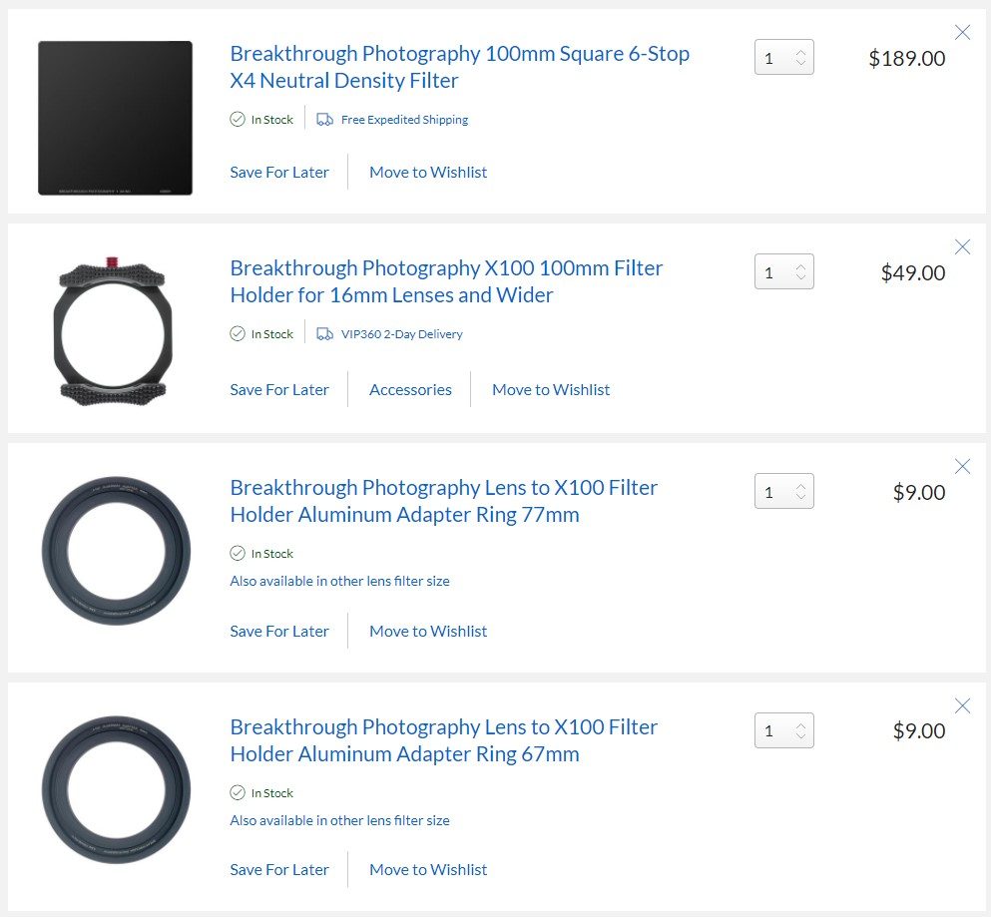
Task: Click In Stock checkmark icon for ND filter
Action: pyautogui.click(x=237, y=119)
